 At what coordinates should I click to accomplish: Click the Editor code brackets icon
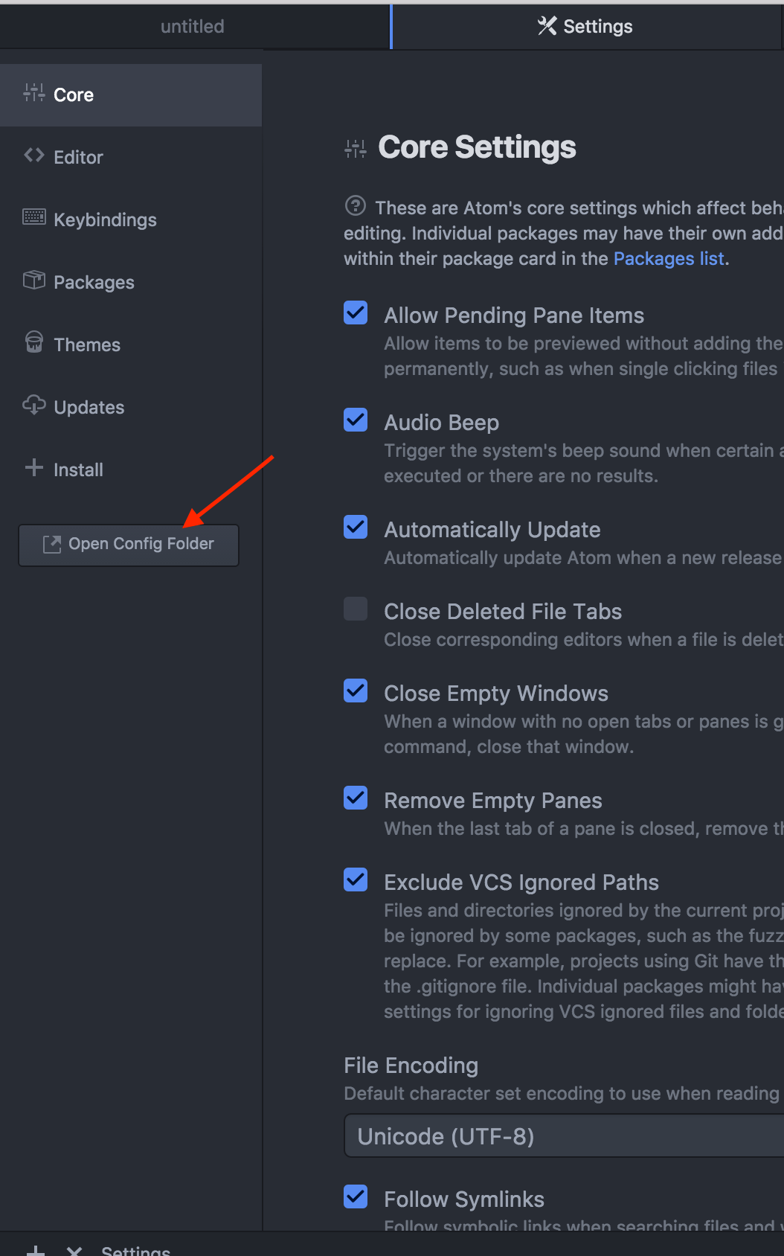click(x=34, y=156)
